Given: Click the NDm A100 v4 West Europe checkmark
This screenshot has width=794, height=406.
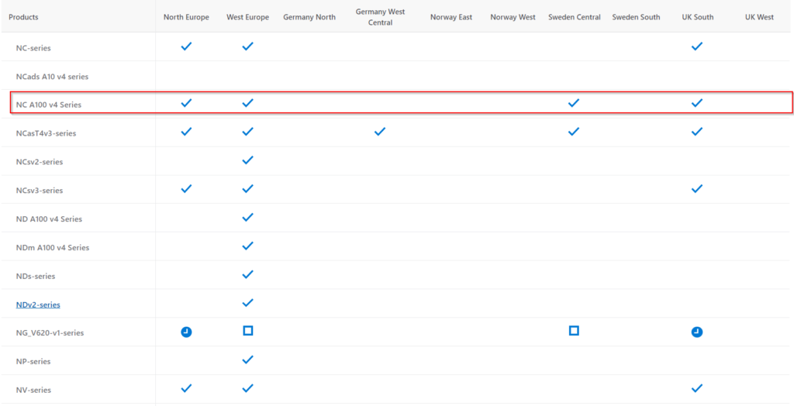Looking at the screenshot, I should pos(247,246).
